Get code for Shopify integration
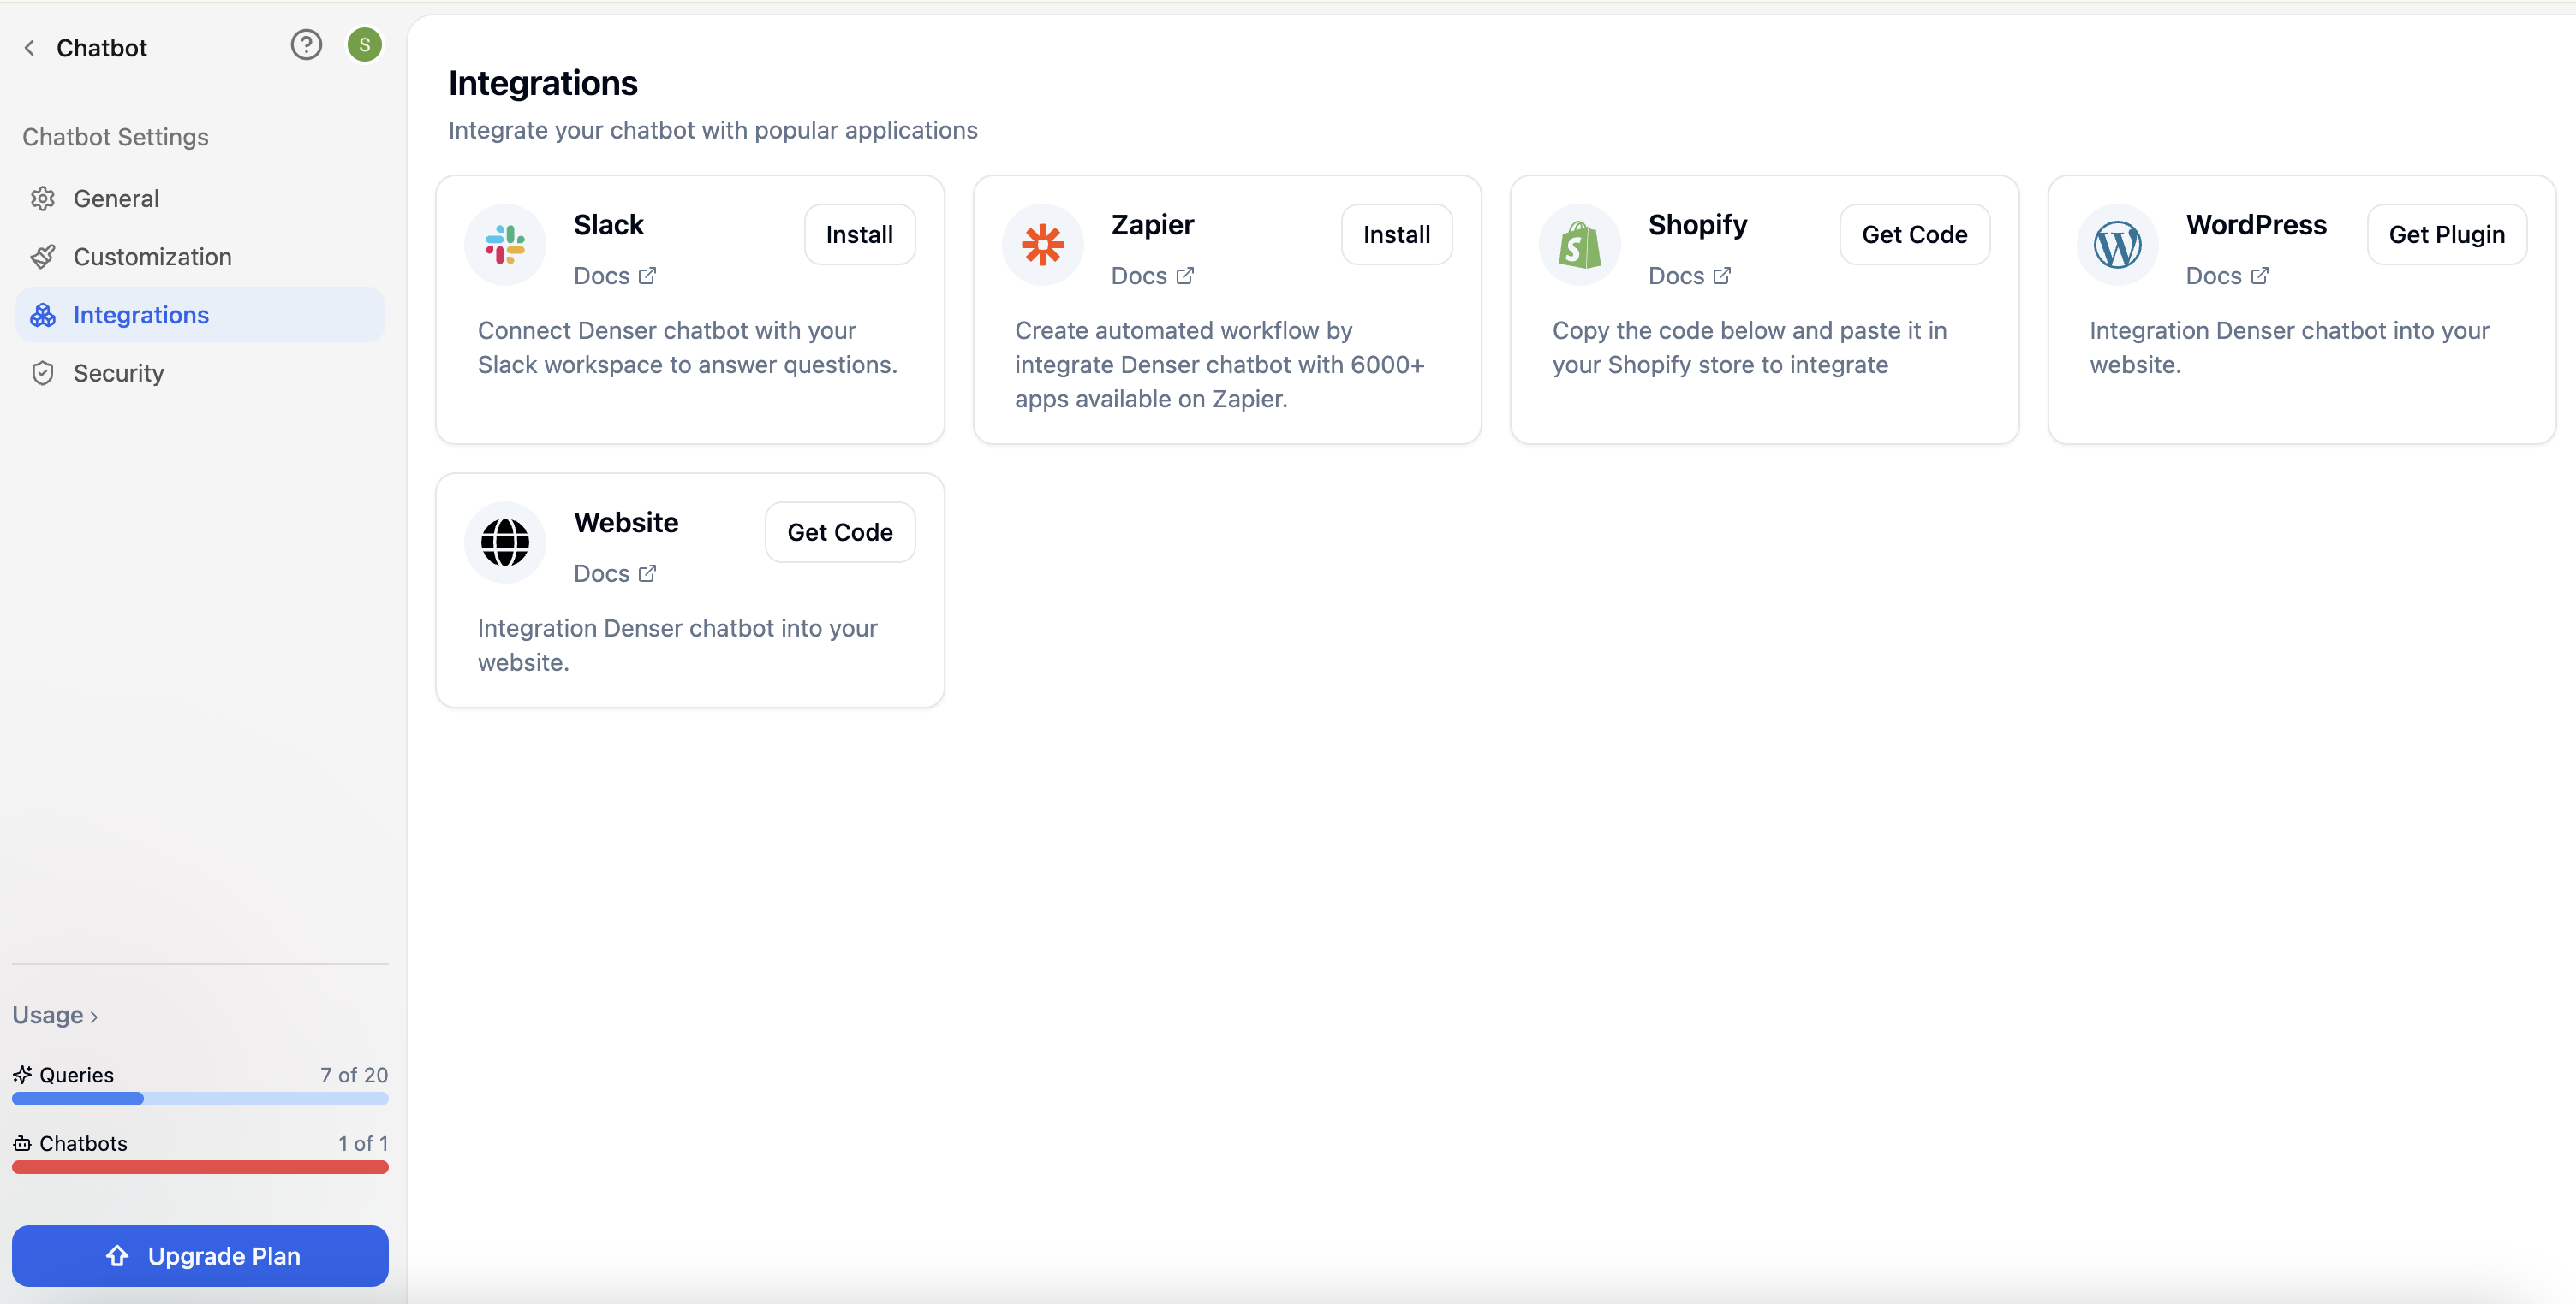Viewport: 2576px width, 1304px height. click(1914, 234)
